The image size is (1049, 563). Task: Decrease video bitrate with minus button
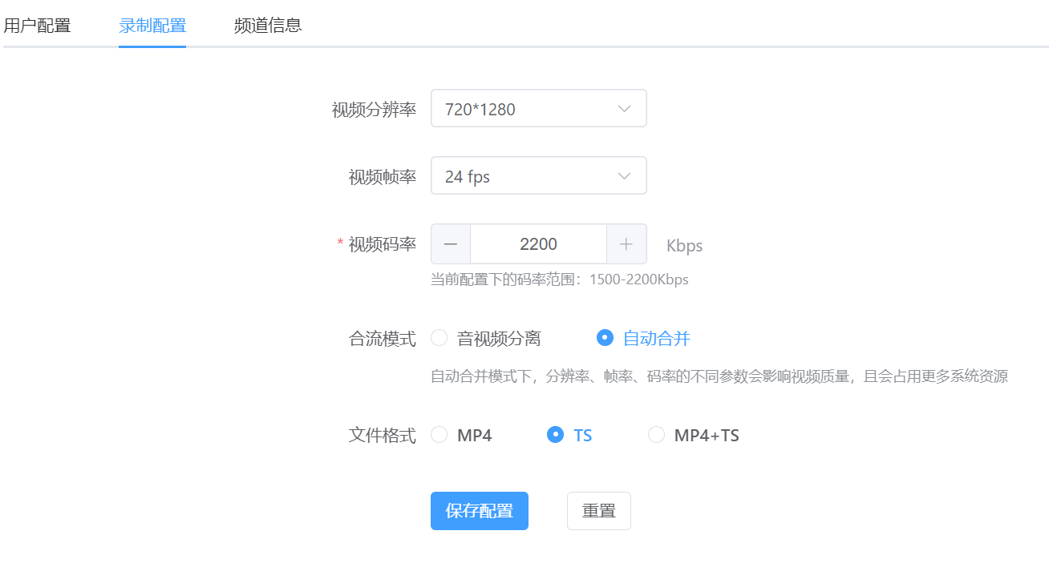coord(451,244)
